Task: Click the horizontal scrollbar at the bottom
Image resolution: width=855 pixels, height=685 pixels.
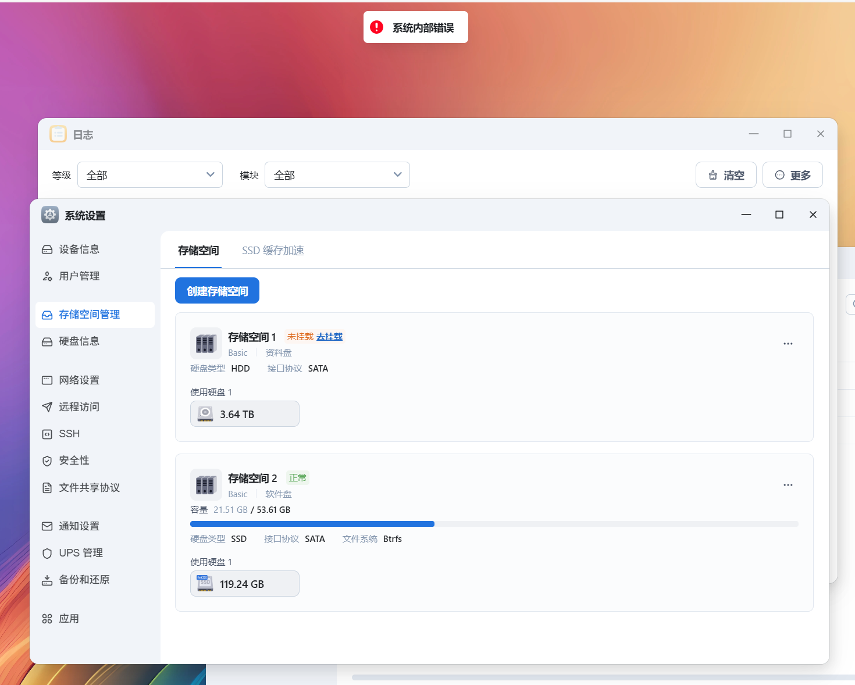Action: point(603,677)
